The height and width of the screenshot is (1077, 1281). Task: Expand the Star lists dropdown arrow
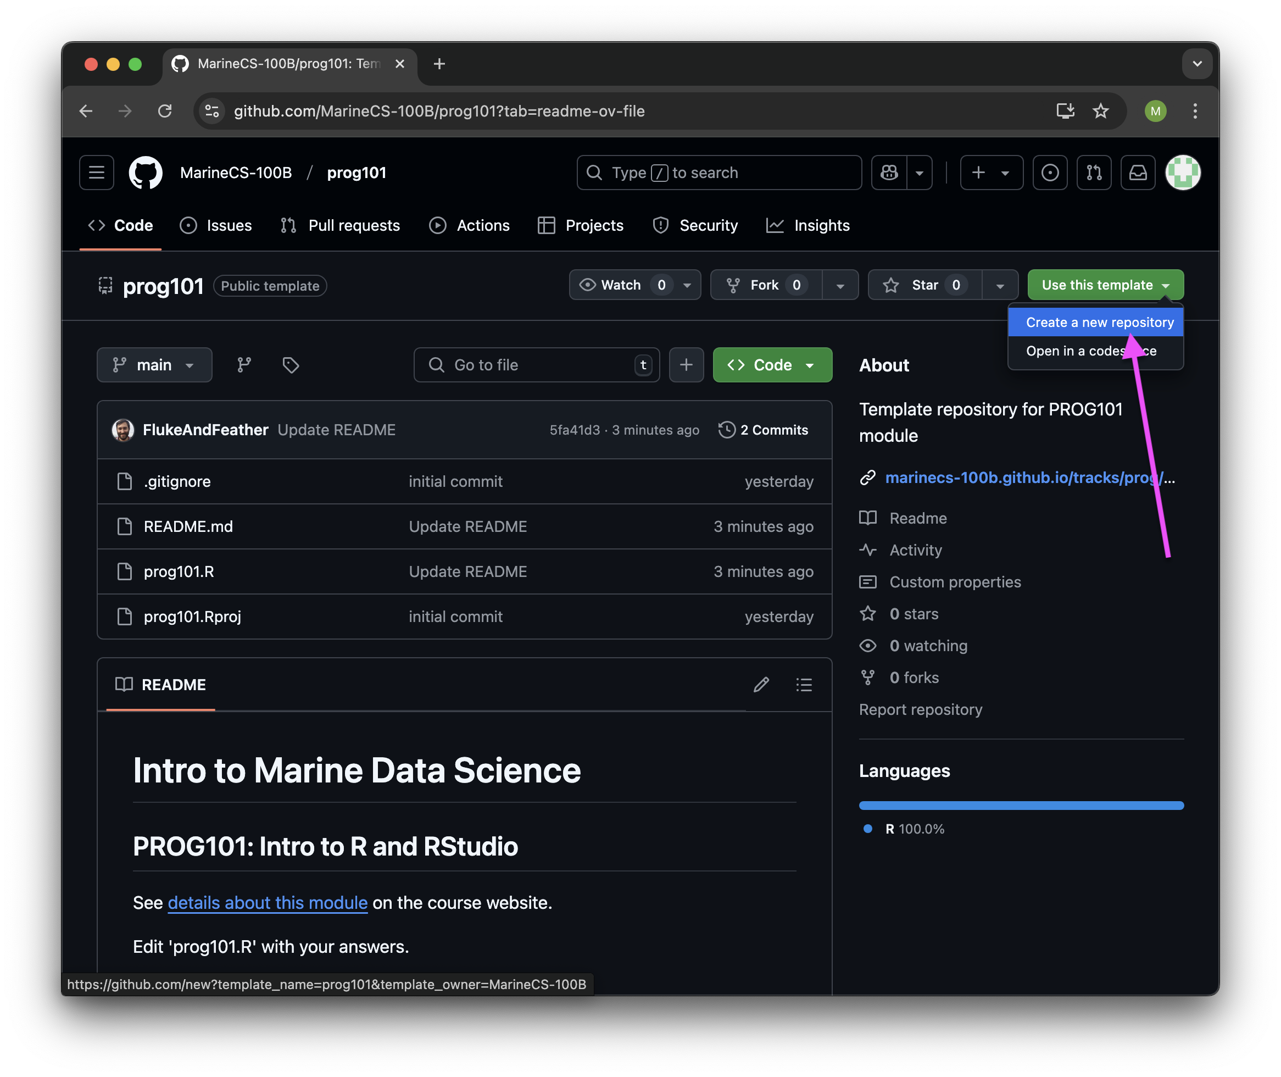click(1000, 285)
